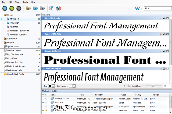The height and width of the screenshot is (114, 172).
Task: Click the WebINK butterfly icon in toolbar
Action: pos(59,8)
